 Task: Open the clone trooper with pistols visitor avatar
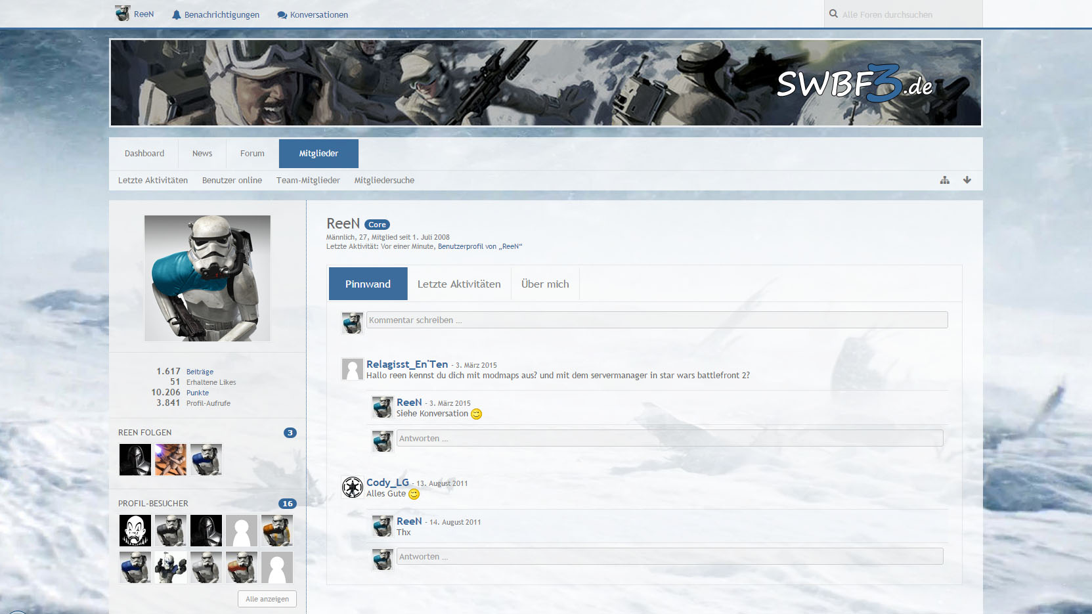tap(171, 567)
